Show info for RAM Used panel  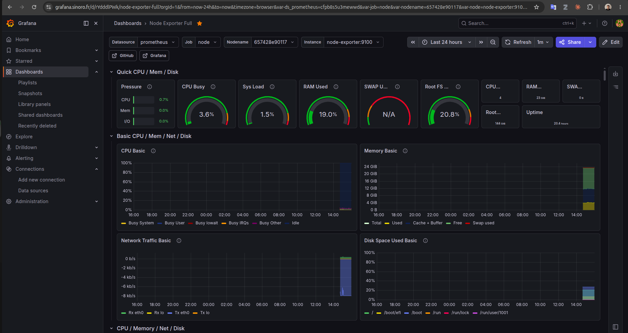point(336,87)
